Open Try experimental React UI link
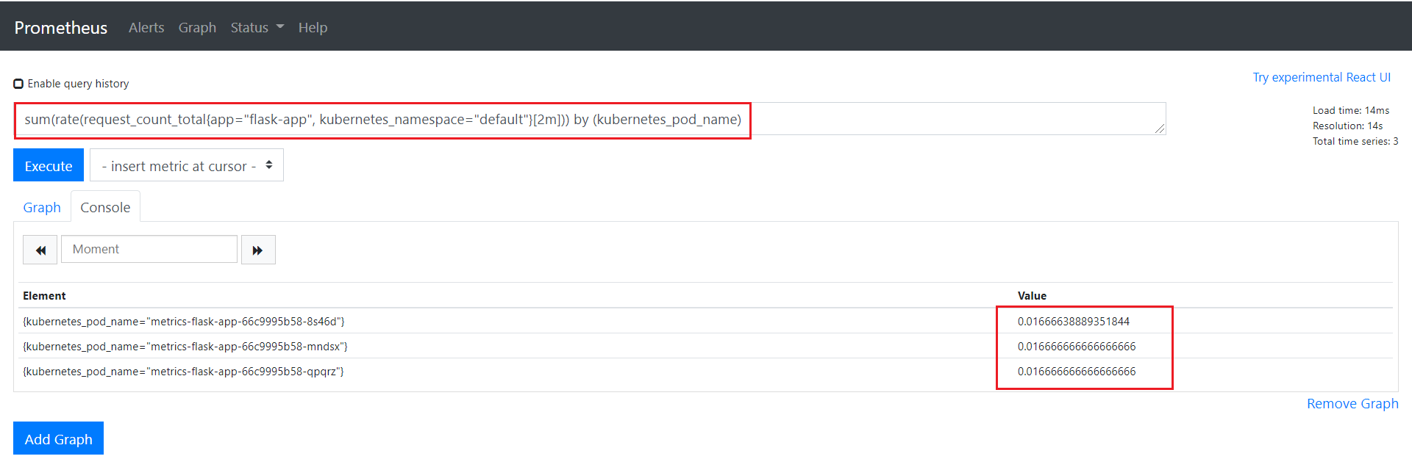This screenshot has height=470, width=1412. pyautogui.click(x=1321, y=77)
